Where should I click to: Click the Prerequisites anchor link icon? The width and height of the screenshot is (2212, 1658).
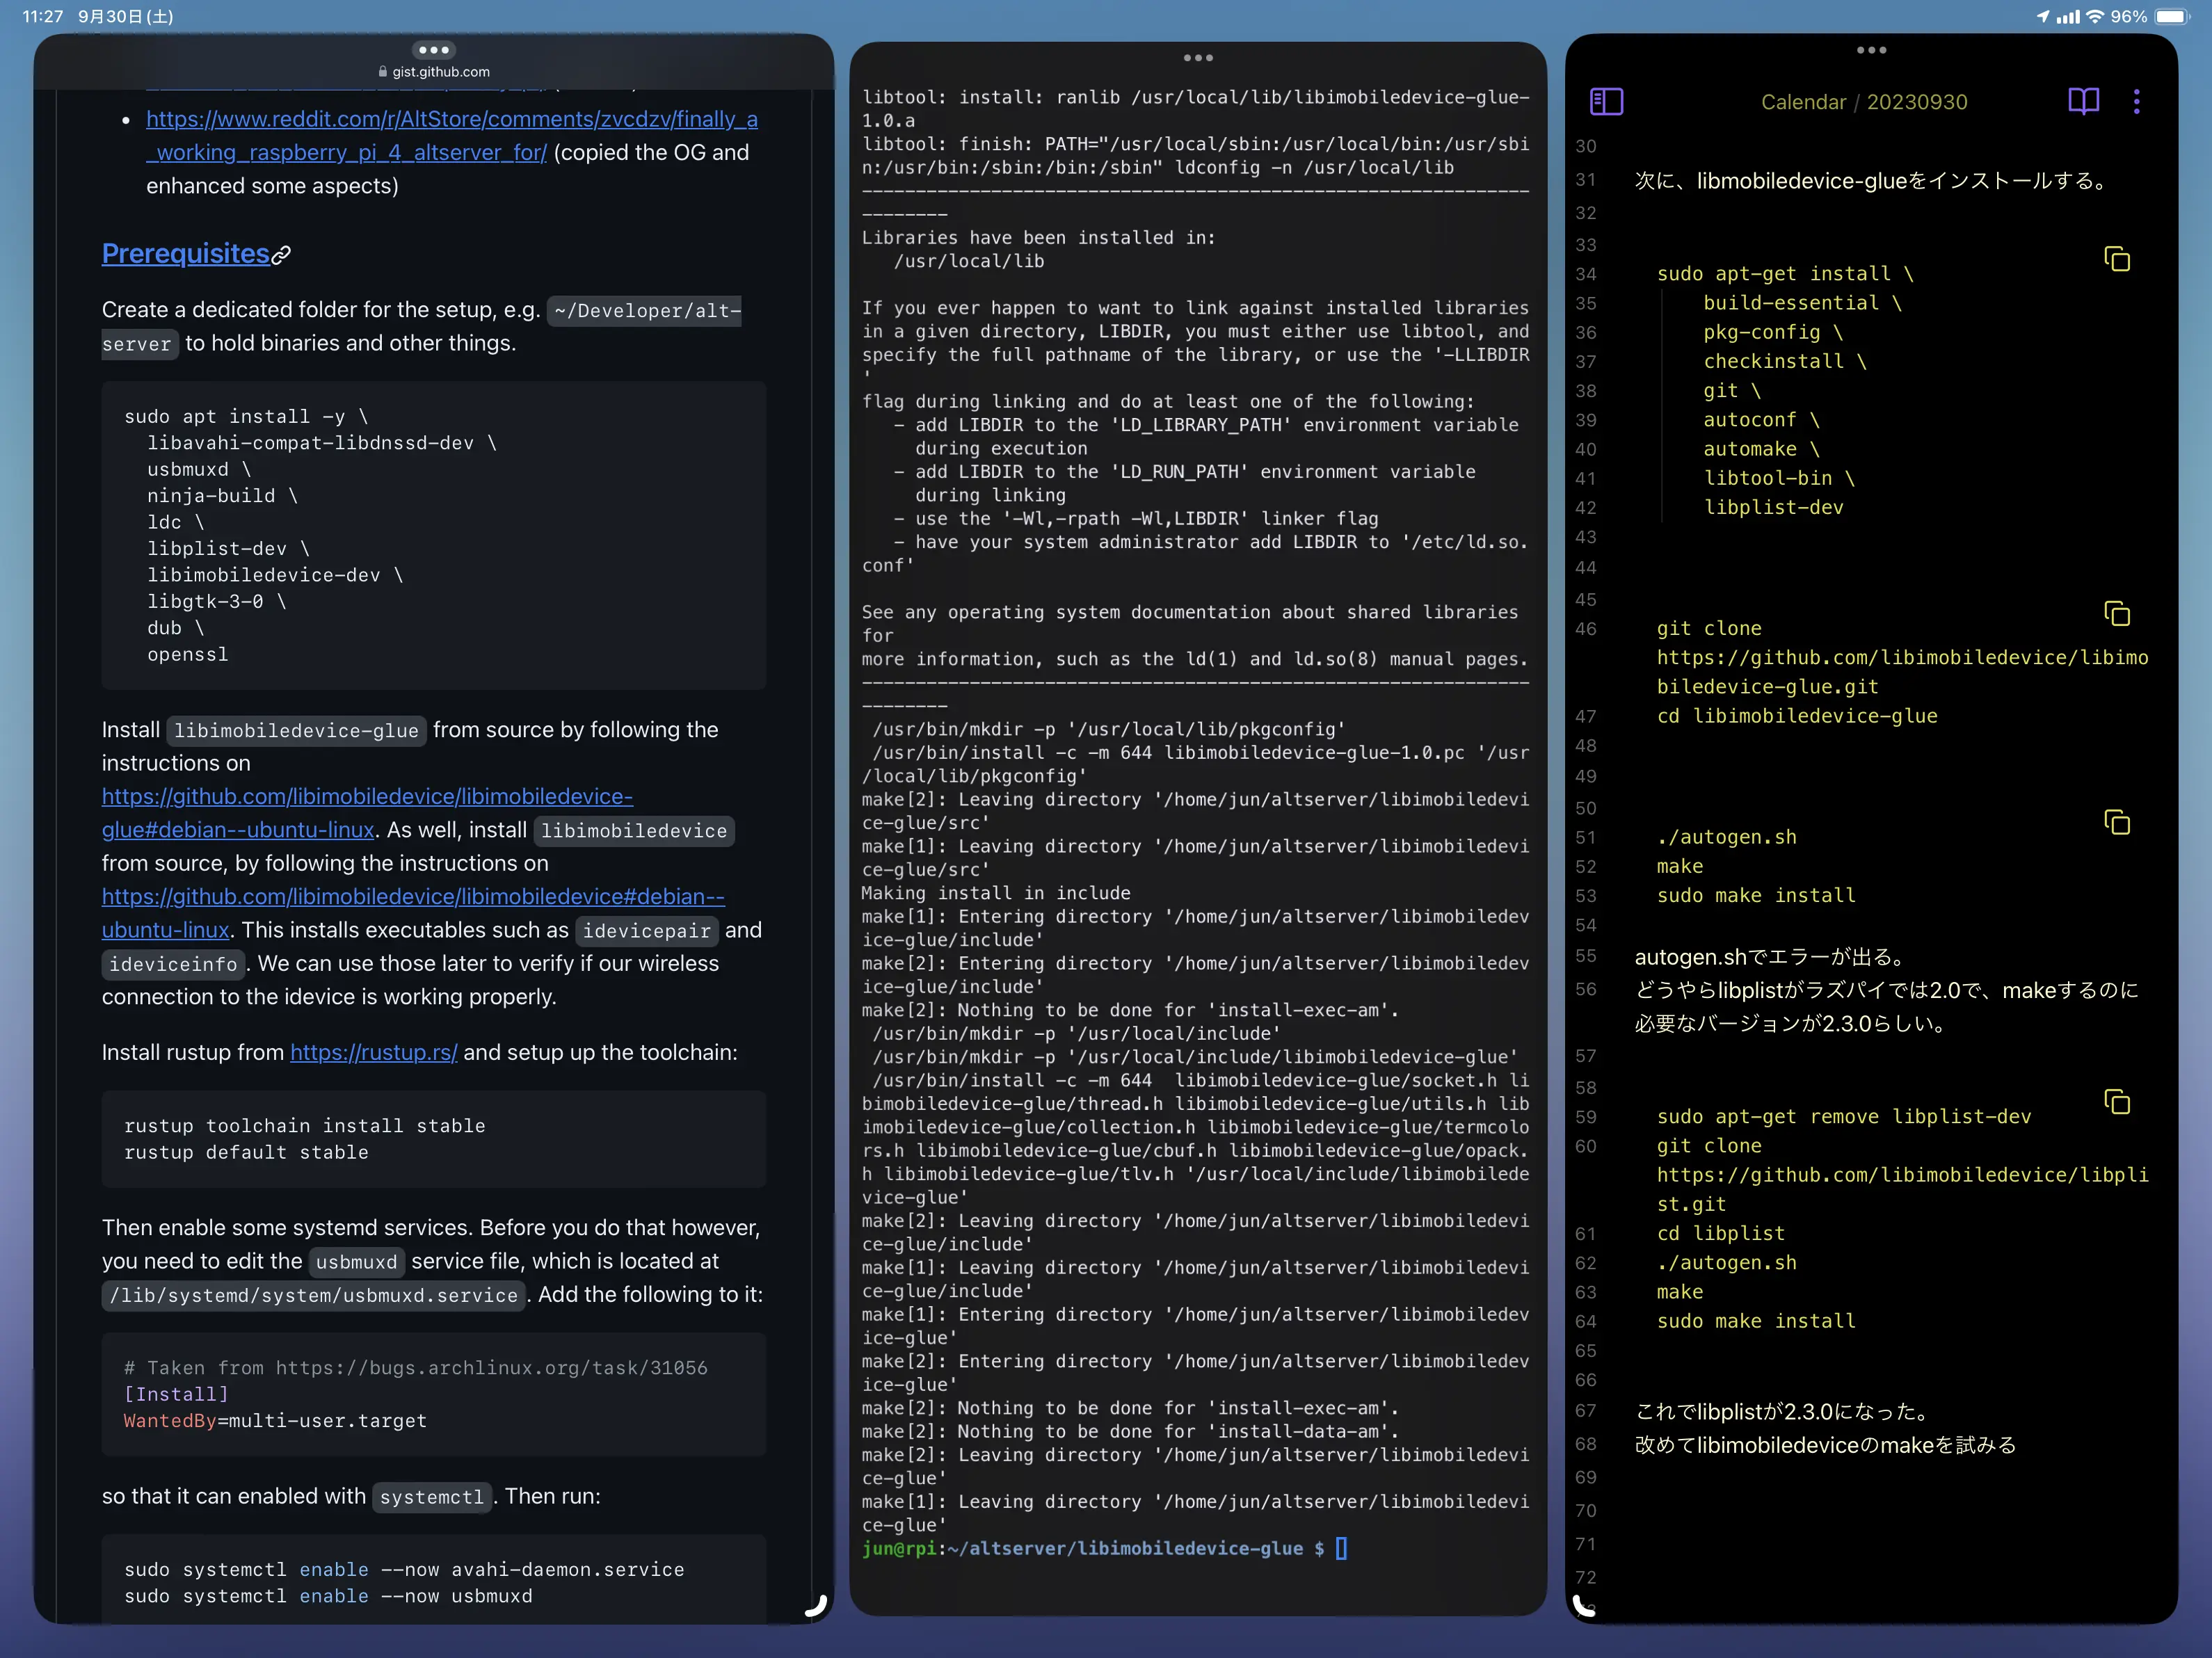tap(282, 255)
